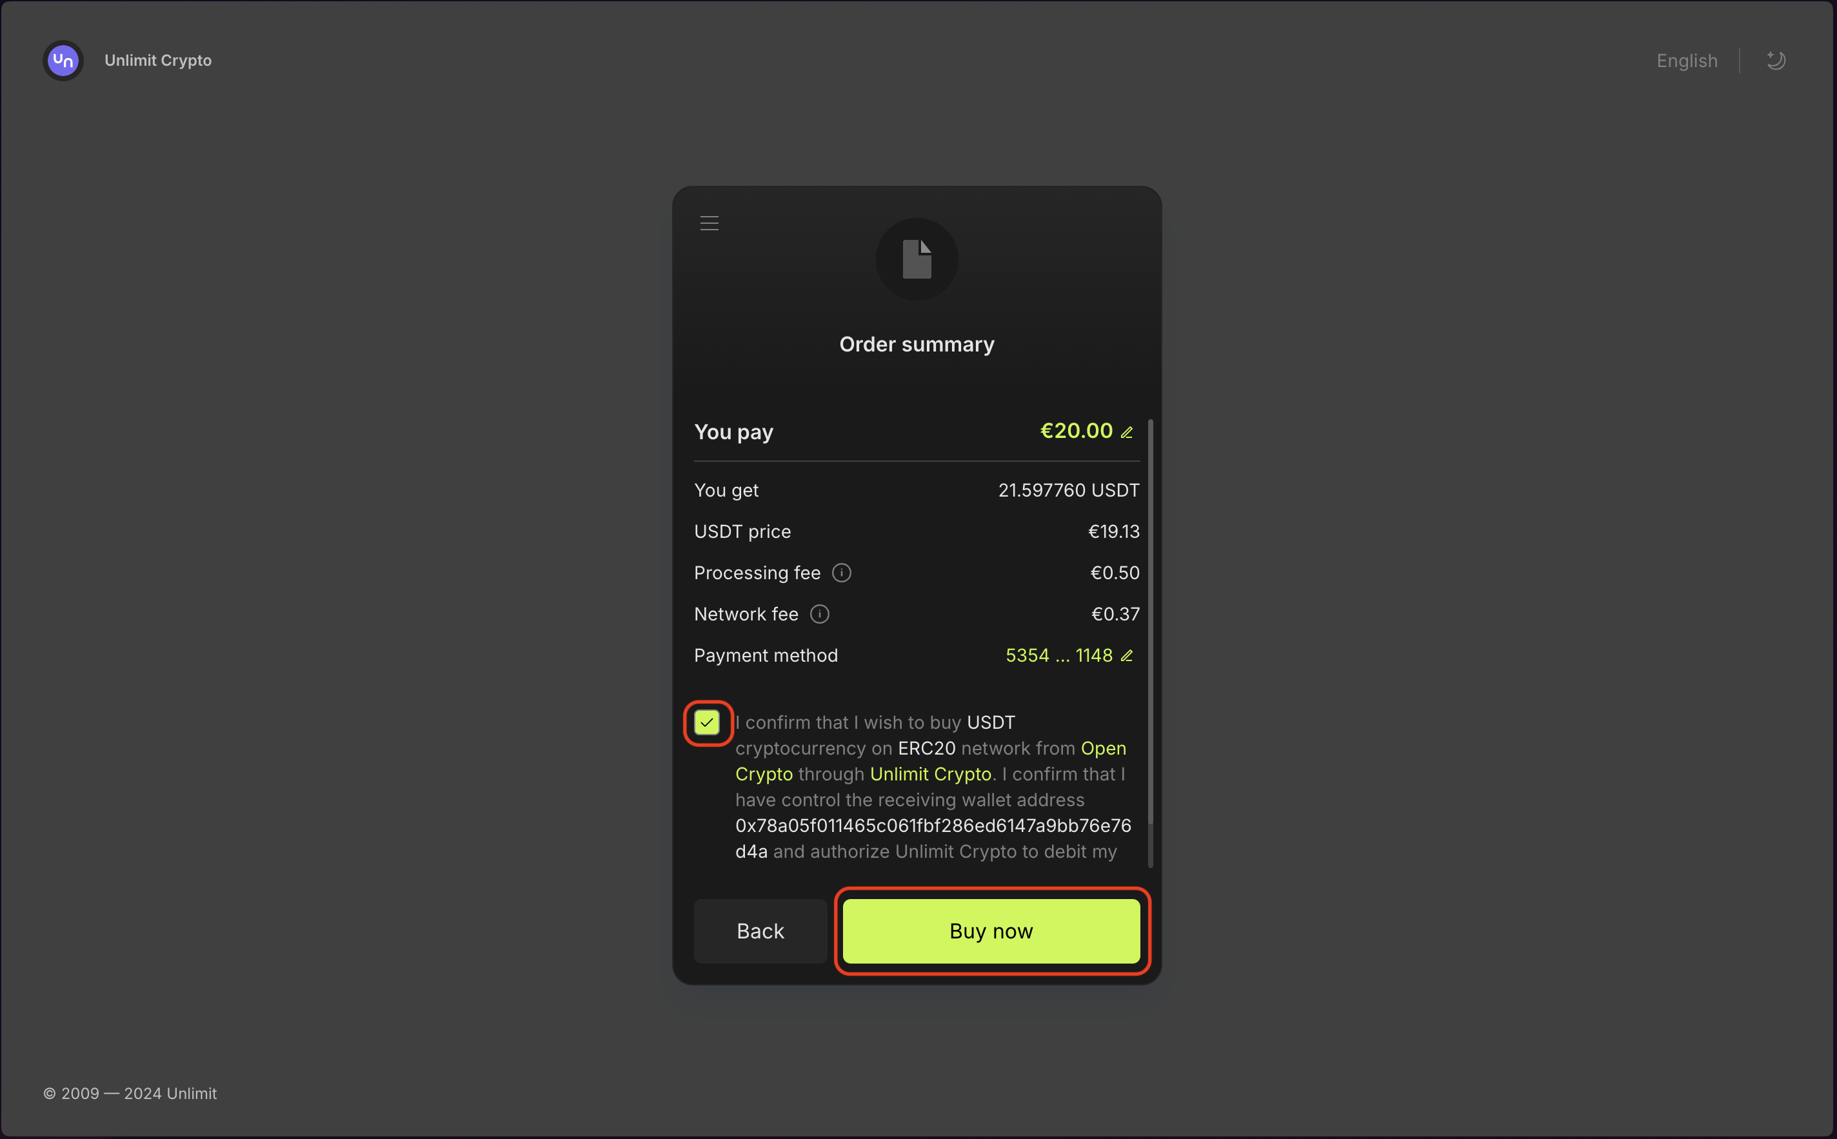Screen dimensions: 1837x1139
Task: Uncheck the purchase confirmation checkbox
Action: (706, 722)
